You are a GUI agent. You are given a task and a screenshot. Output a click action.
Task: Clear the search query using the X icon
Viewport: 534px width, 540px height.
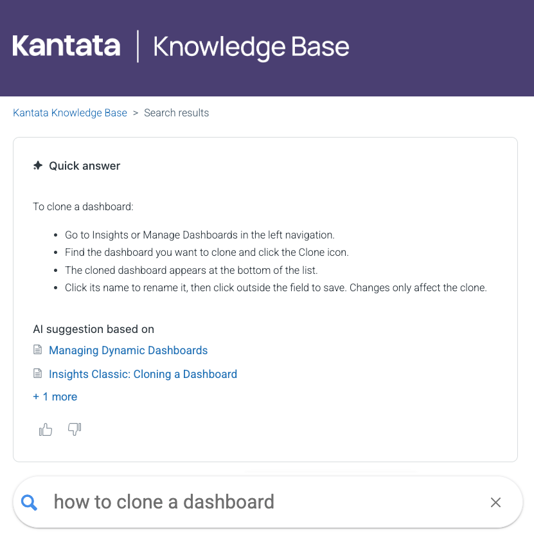(495, 502)
